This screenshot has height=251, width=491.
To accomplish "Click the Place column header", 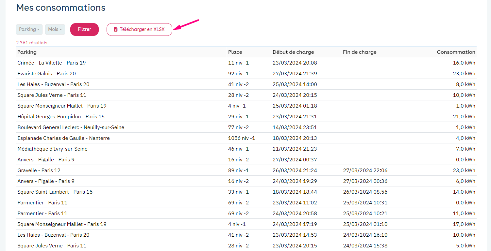I will coord(235,52).
